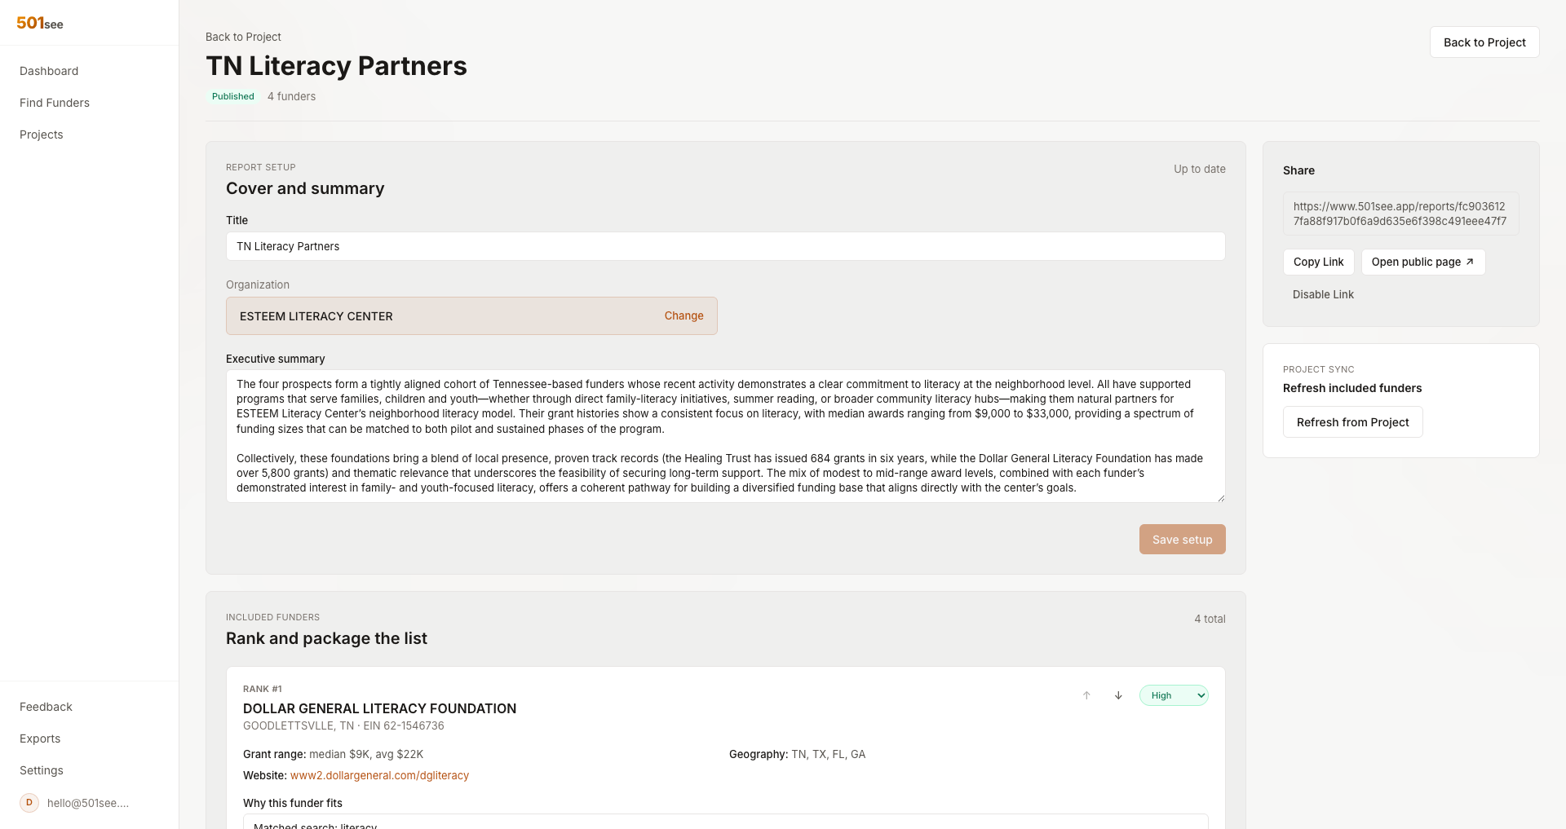This screenshot has width=1566, height=829.
Task: Click the Published status badge
Action: 232,96
